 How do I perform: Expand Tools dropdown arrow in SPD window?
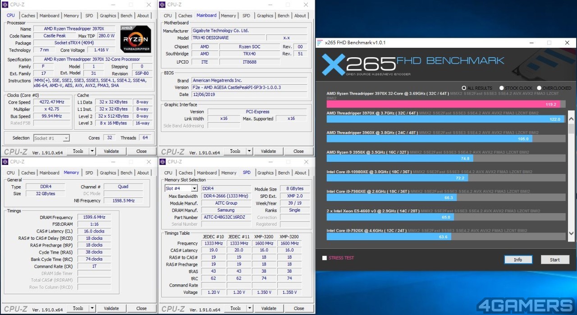pos(249,309)
